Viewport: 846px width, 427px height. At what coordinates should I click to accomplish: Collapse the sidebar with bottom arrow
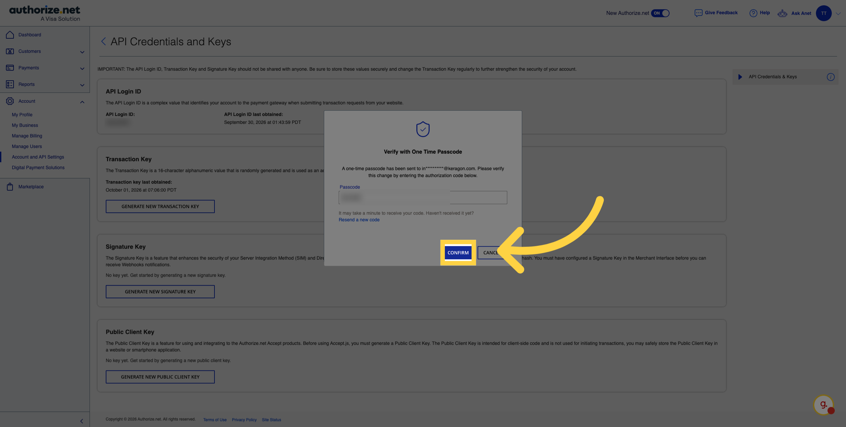coord(82,421)
